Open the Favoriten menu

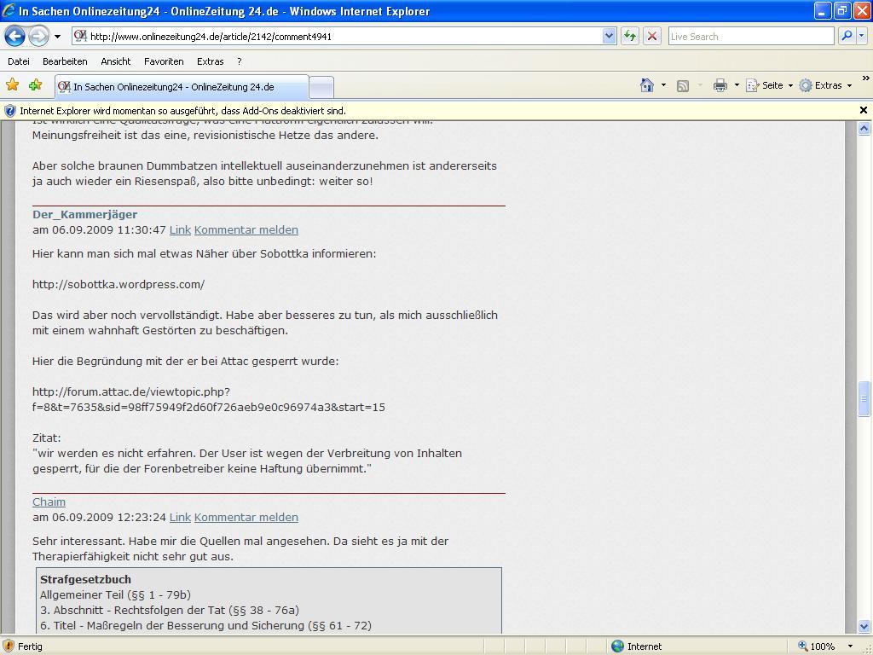[164, 61]
